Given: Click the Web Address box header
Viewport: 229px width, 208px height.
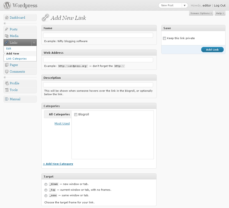Looking at the screenshot, I should 99,53.
